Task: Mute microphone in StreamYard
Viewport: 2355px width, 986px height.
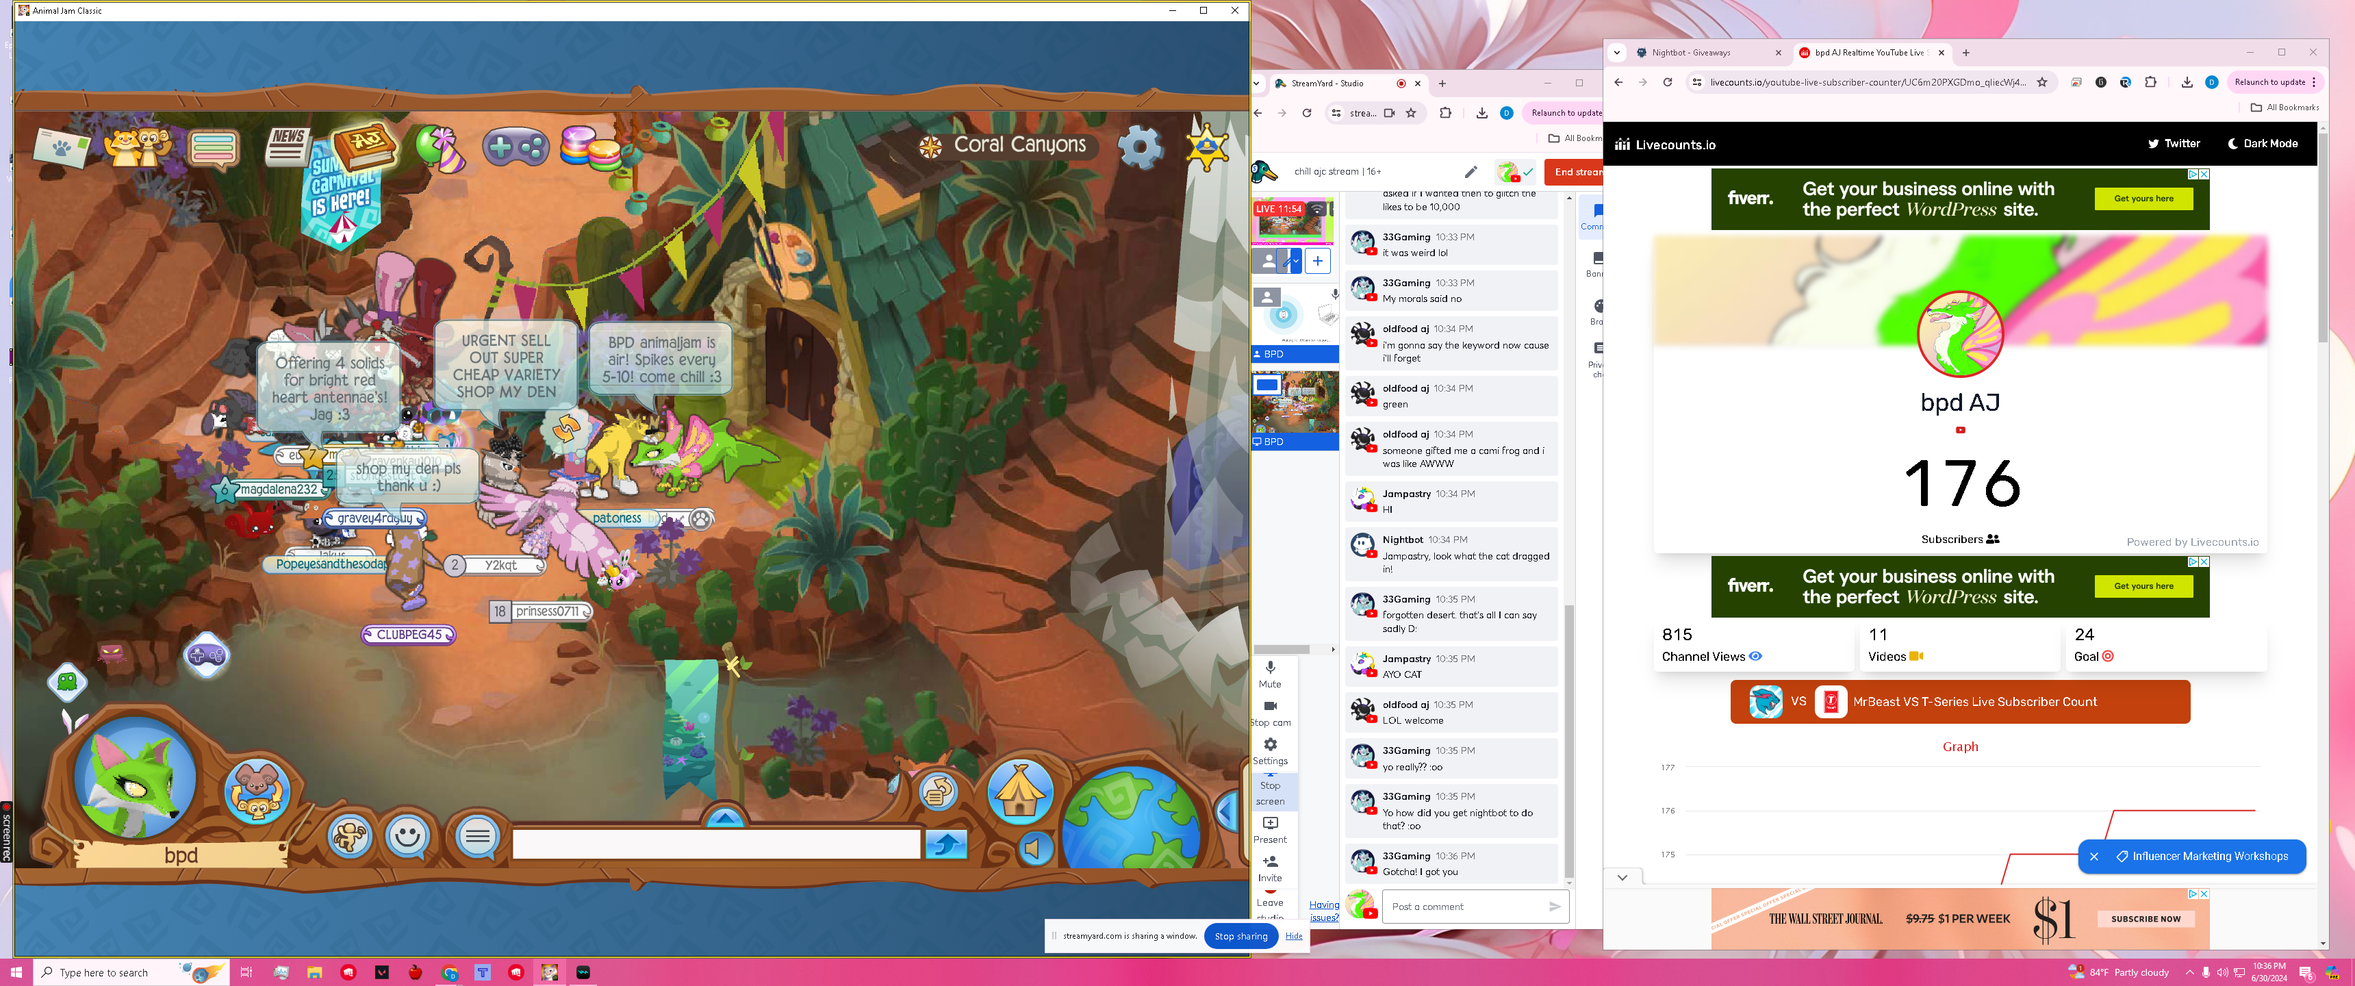Action: coord(1270,675)
